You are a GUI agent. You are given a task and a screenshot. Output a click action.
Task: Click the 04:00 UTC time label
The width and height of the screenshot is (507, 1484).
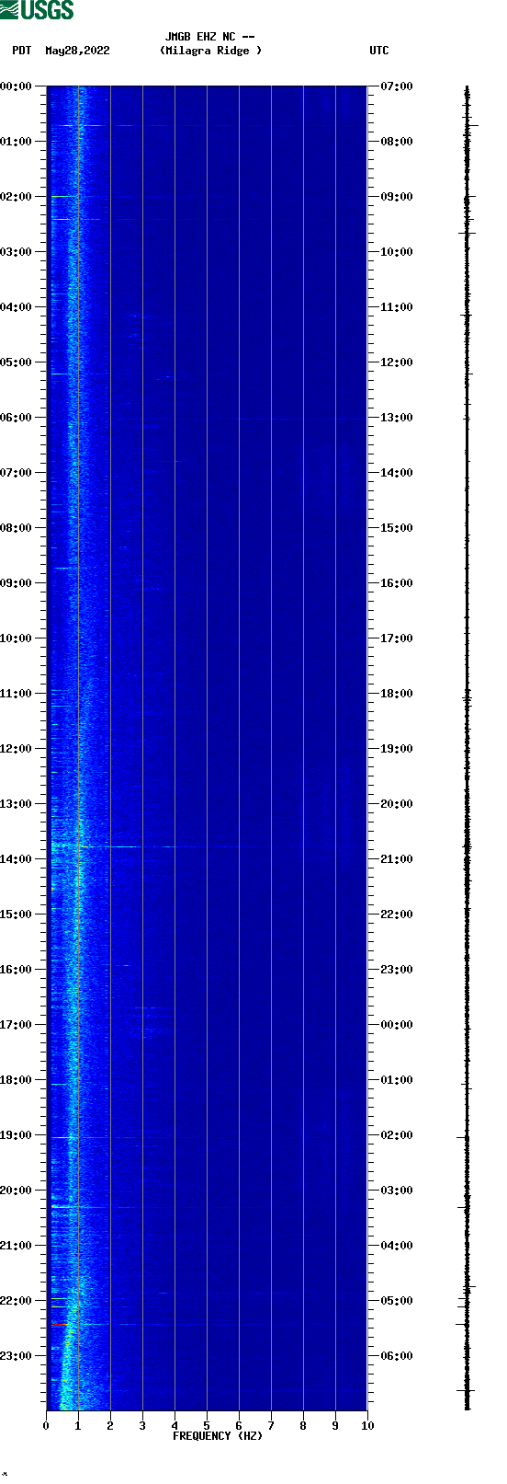[x=396, y=1246]
